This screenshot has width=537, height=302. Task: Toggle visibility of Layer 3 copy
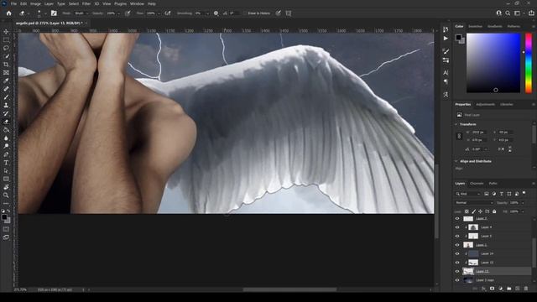(457, 280)
